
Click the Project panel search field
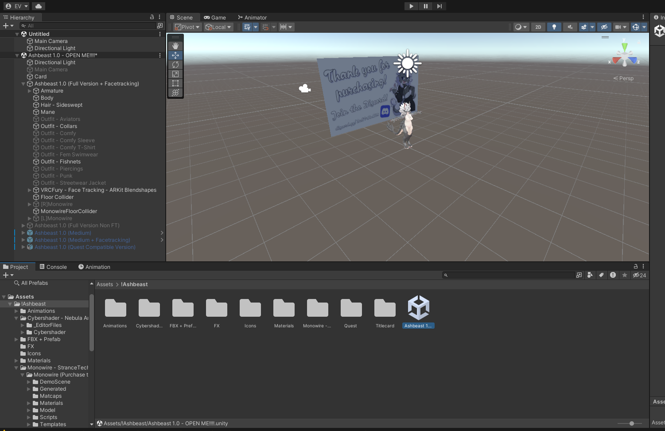(x=509, y=275)
